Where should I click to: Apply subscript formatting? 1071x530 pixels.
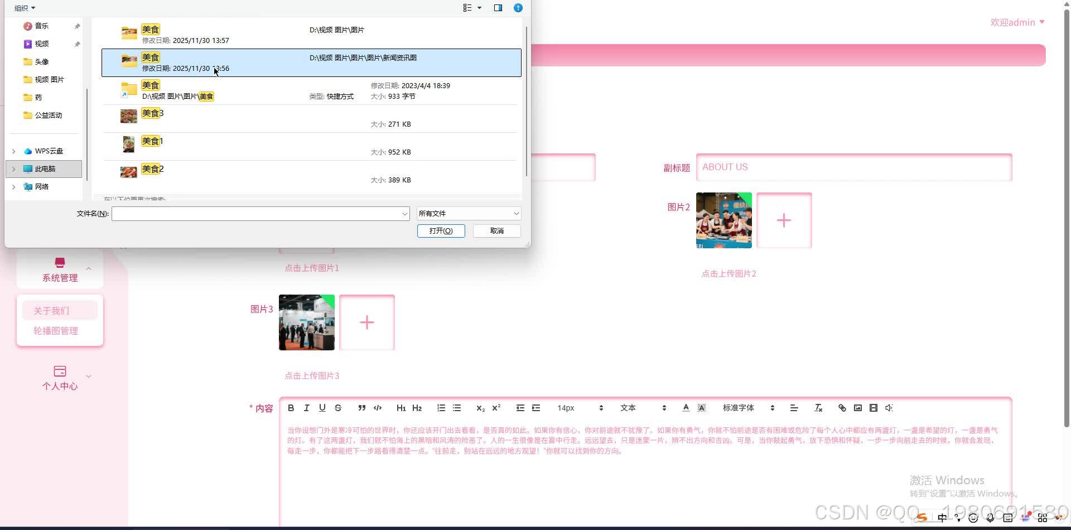click(x=480, y=408)
